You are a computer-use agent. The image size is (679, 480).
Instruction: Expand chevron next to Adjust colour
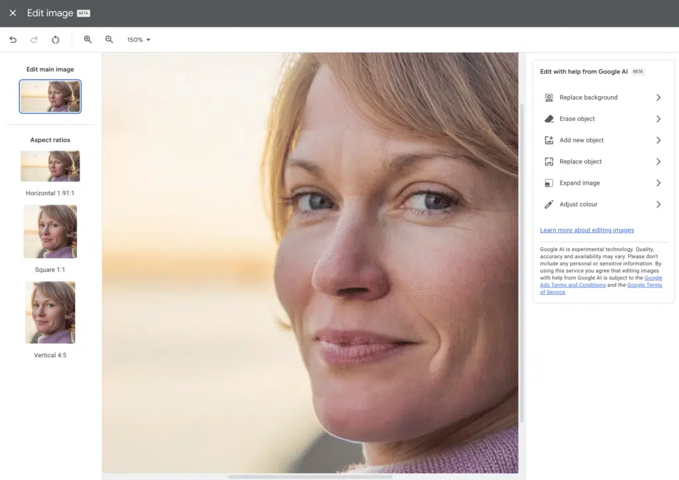pos(658,204)
